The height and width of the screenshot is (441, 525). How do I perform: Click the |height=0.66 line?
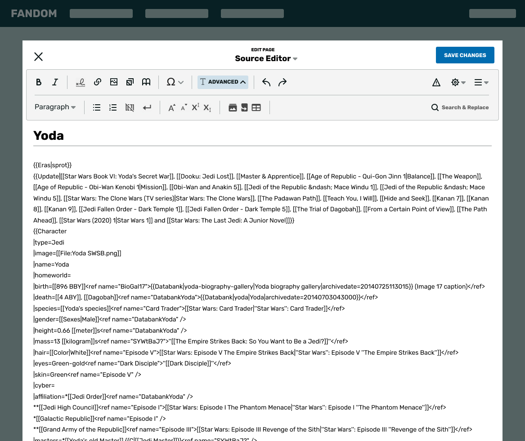110,330
